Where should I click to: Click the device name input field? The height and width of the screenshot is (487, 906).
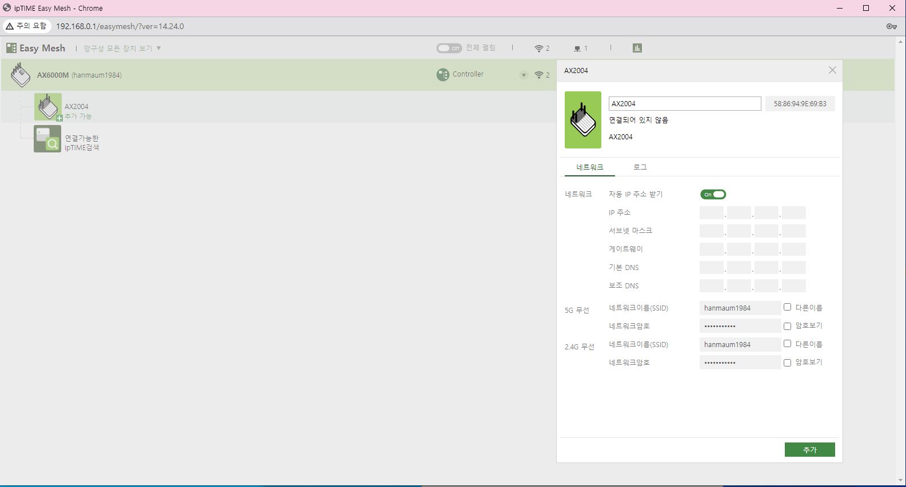[685, 103]
